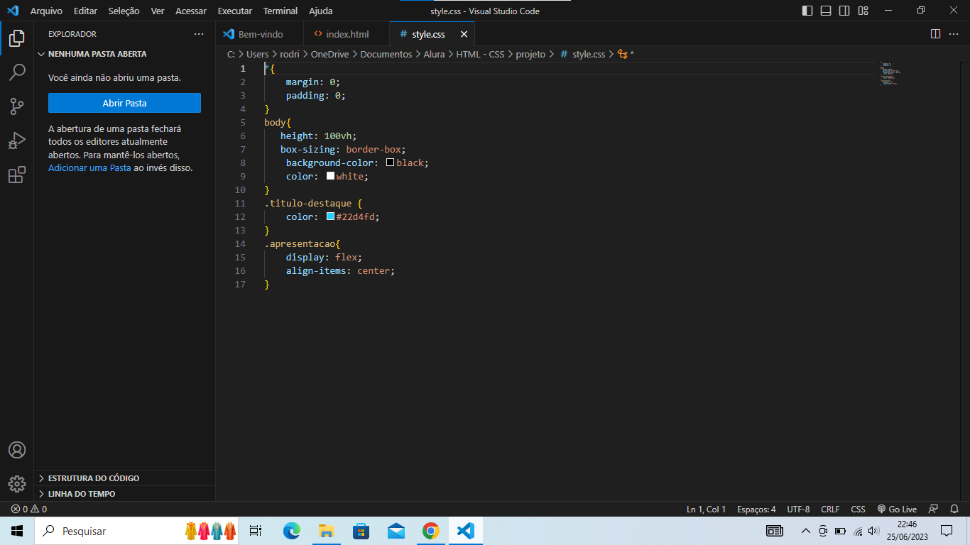The height and width of the screenshot is (545, 970).
Task: Change encoding via UTF-8 entry
Action: click(798, 509)
